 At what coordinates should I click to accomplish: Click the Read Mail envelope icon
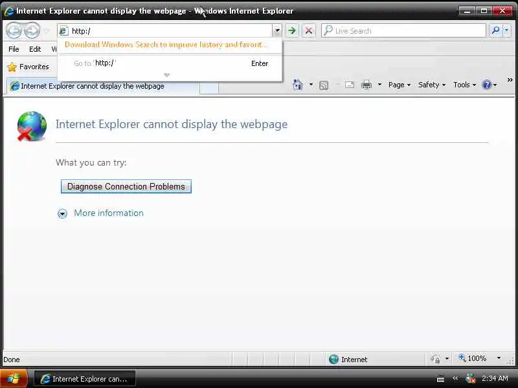click(x=349, y=85)
